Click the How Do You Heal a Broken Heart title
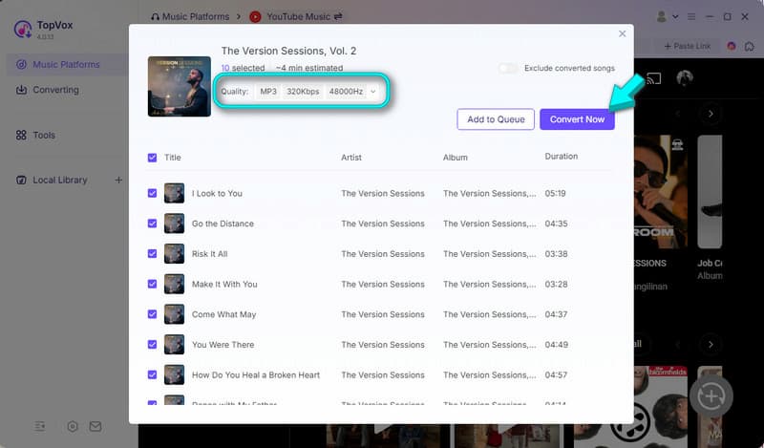The width and height of the screenshot is (764, 448). pyautogui.click(x=256, y=374)
